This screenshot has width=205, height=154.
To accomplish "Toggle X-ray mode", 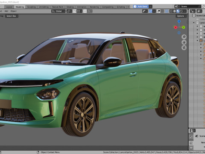I will point(167,11).
